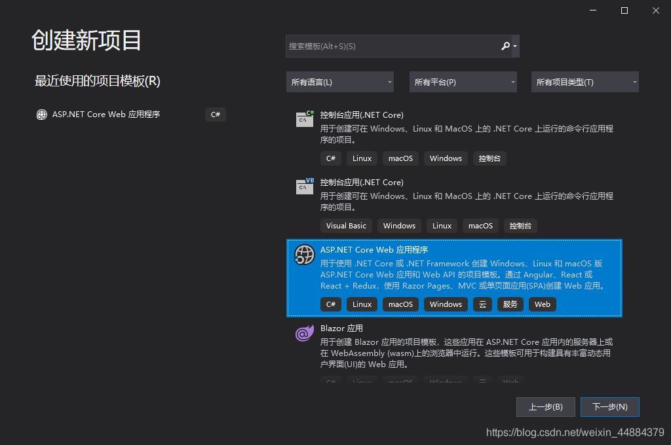671x445 pixels.
Task: Select C# 控制台应用(.NET Core) template title
Action: click(x=362, y=115)
